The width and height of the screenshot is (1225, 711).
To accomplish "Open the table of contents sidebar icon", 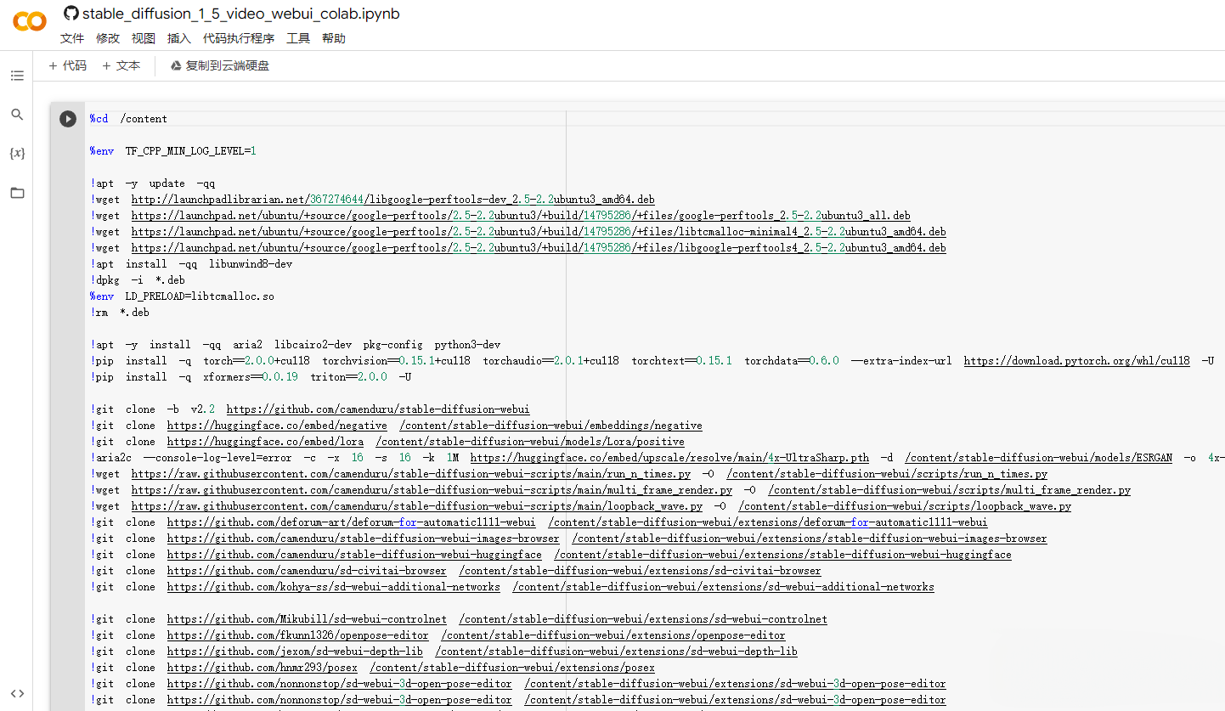I will click(17, 76).
